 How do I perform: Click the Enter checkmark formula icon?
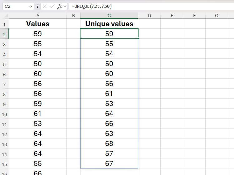click(52, 6)
